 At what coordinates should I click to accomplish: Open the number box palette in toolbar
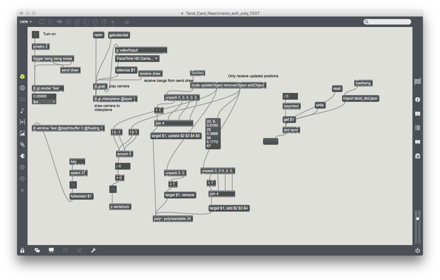(86, 22)
